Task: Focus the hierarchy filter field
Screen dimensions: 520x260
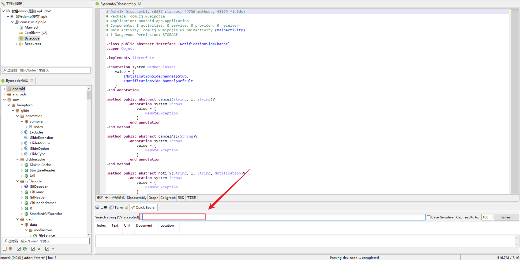Action: pos(46,241)
